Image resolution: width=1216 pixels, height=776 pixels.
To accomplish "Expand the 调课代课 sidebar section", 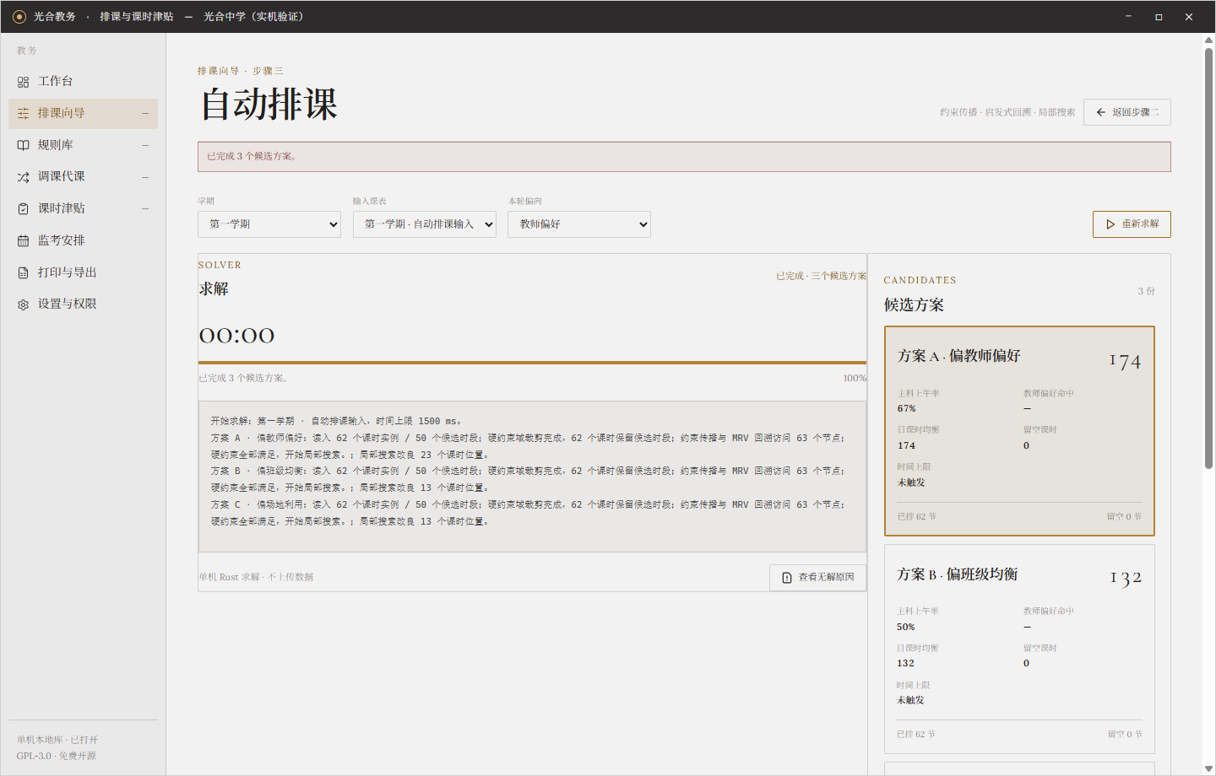I will pos(145,177).
